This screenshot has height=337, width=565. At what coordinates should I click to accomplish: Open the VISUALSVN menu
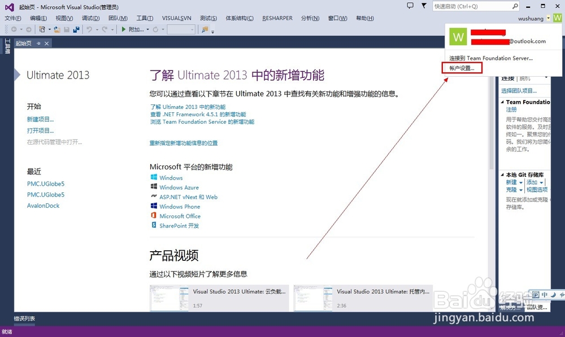pos(176,18)
